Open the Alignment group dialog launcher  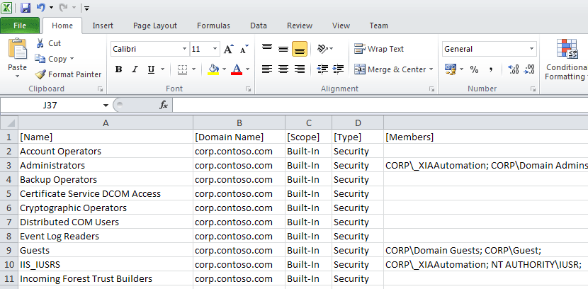(432, 89)
